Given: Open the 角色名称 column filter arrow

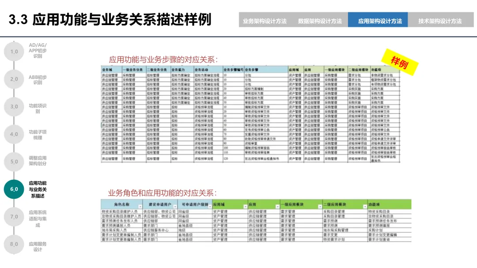Looking at the screenshot, I should 140,207.
